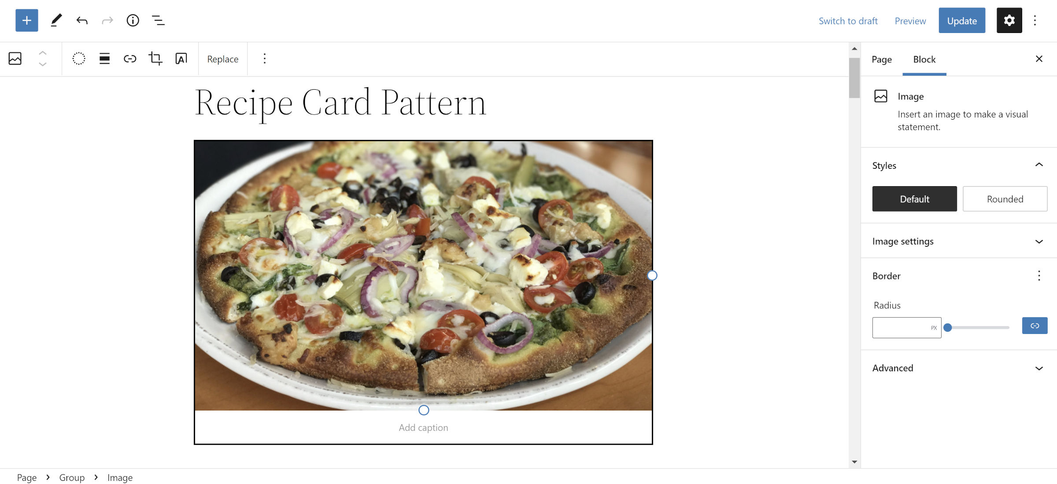This screenshot has height=484, width=1057.
Task: Click the Preview button
Action: 910,20
